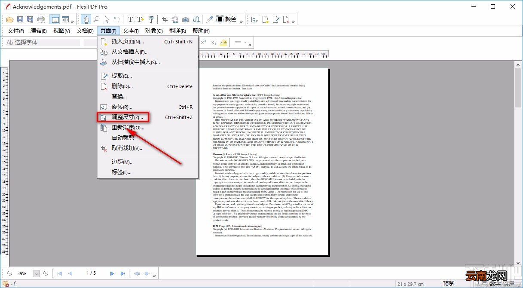Select the Text tool T icon
Screen dimensions: 523x288
(x=130, y=19)
